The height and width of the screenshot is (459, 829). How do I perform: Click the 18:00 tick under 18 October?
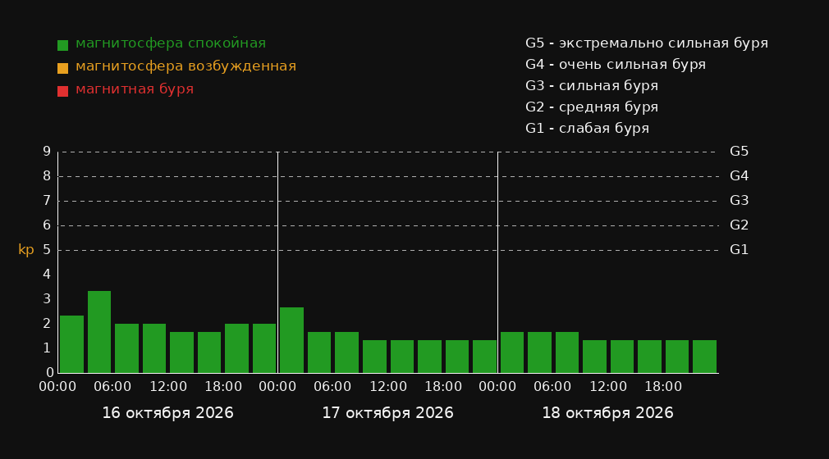click(663, 387)
